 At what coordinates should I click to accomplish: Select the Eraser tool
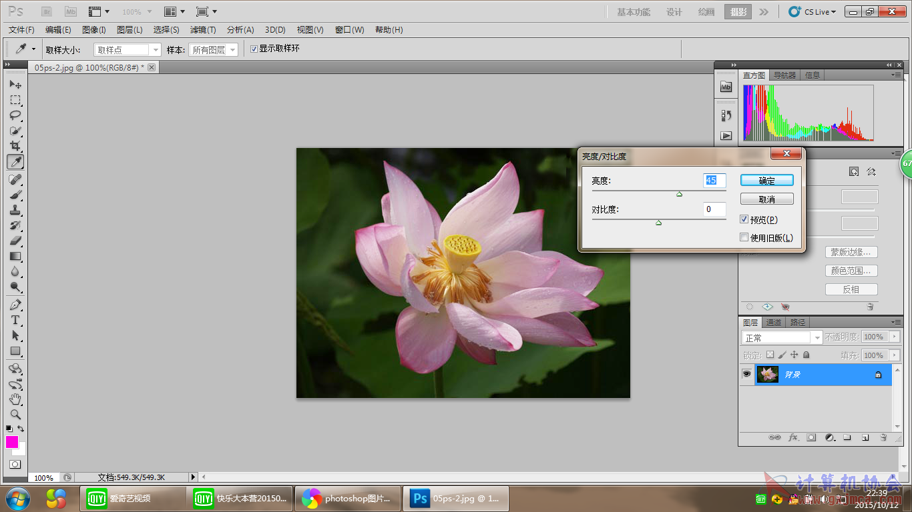15,241
